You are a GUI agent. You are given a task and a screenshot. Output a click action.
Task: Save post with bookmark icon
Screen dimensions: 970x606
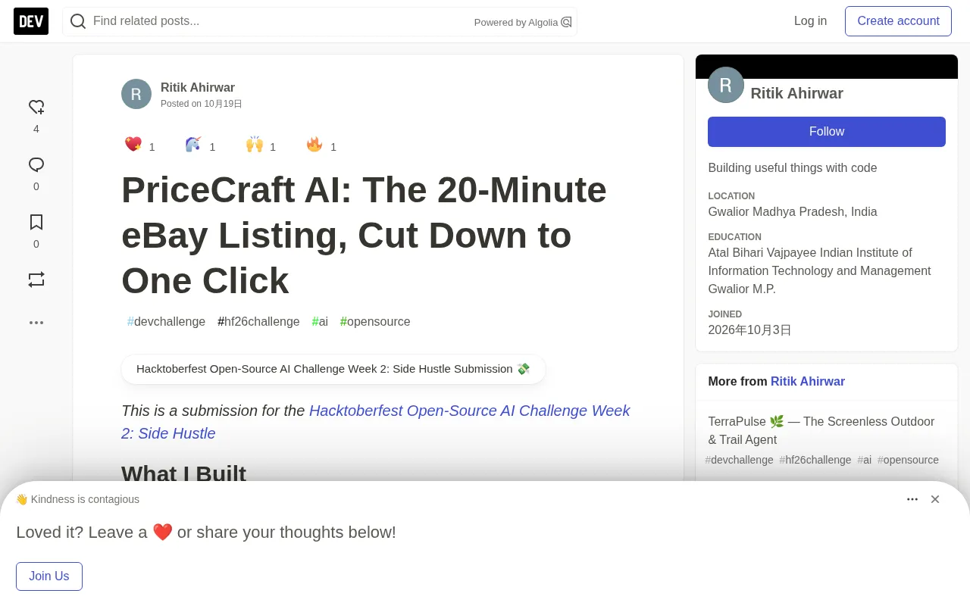pos(36,222)
